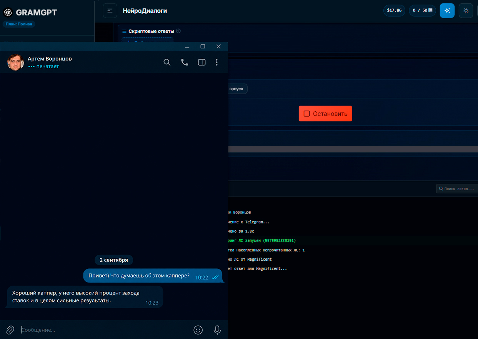Image resolution: width=478 pixels, height=339 pixels.
Task: Click the Поиск логов search field
Action: click(457, 189)
